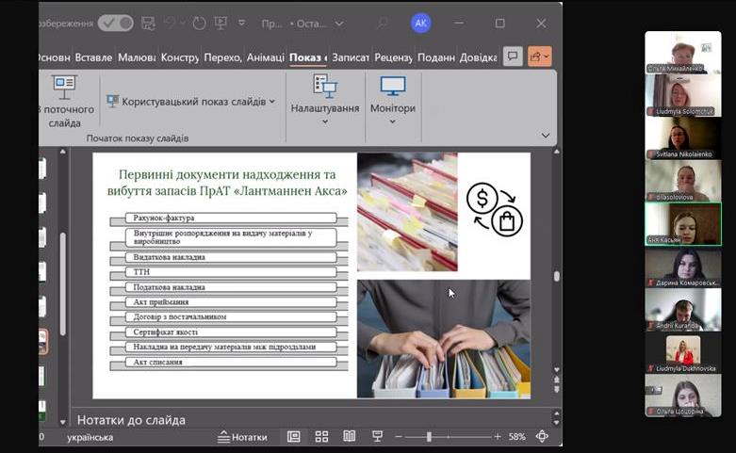Viewport: 736px width, 453px height.
Task: Toggle the Нотатки button in status bar
Action: click(243, 437)
